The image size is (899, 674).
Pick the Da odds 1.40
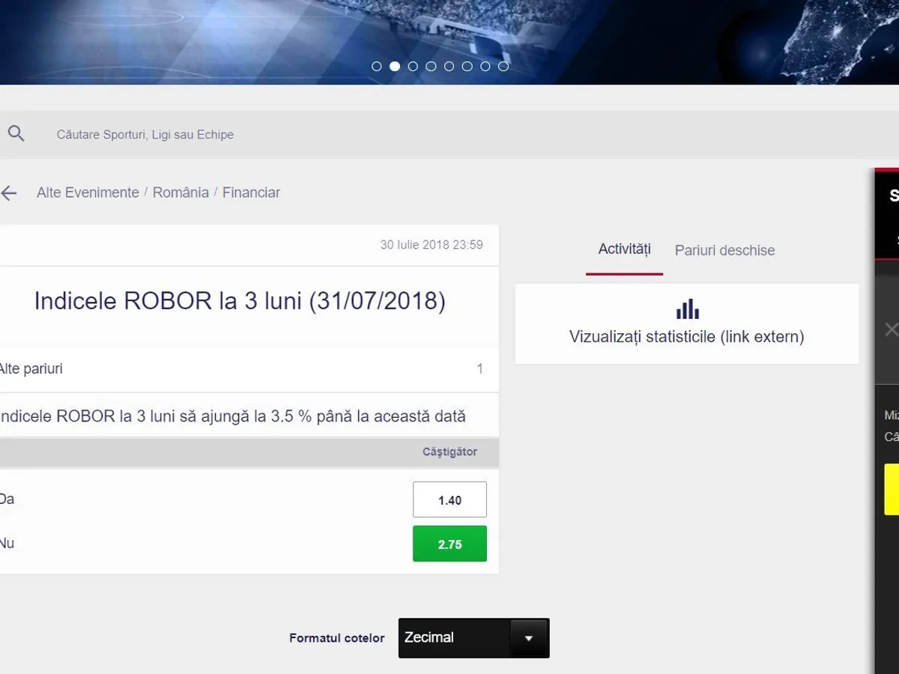tap(449, 500)
